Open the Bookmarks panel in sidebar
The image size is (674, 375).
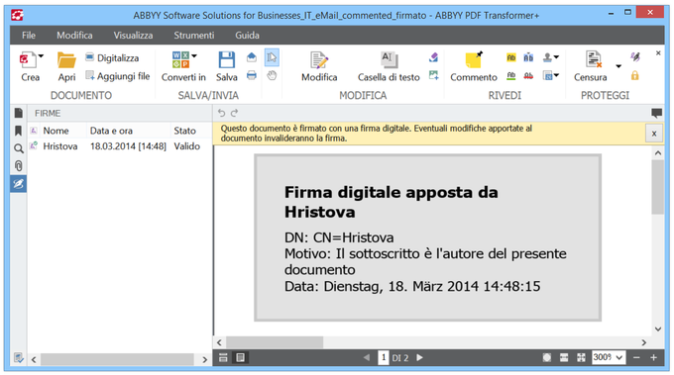19,131
